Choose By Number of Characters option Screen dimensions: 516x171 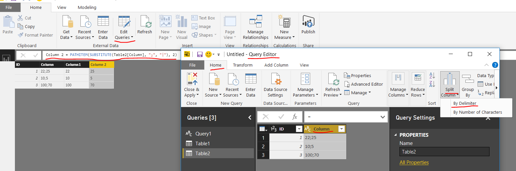pos(477,112)
